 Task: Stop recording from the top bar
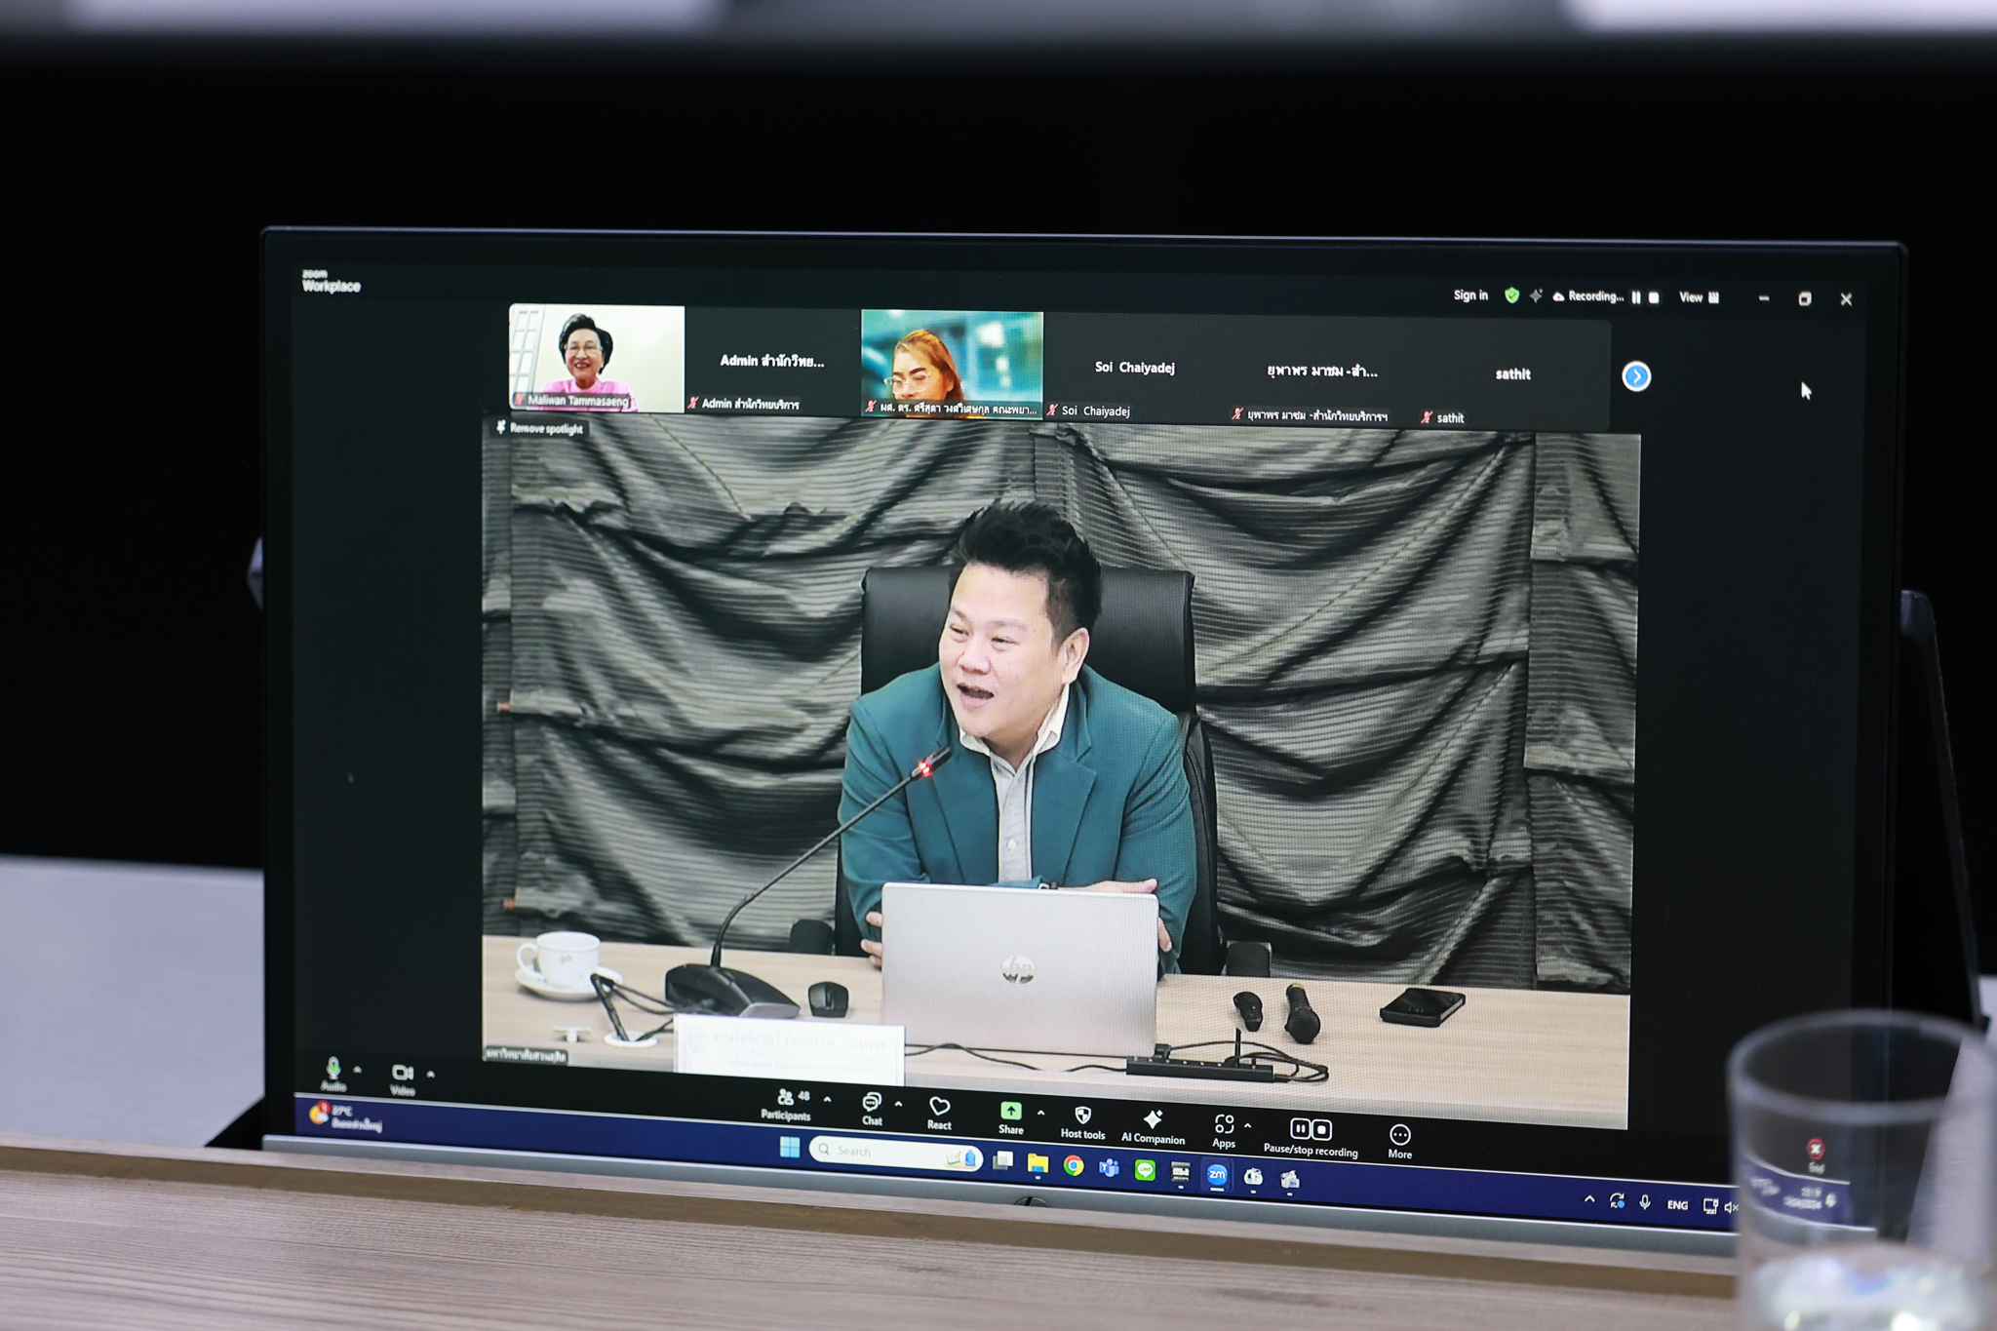[1654, 297]
